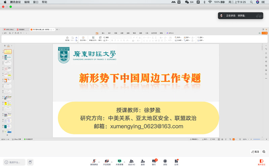Open the 应用 apps icon
The image size is (269, 168).
[176, 161]
